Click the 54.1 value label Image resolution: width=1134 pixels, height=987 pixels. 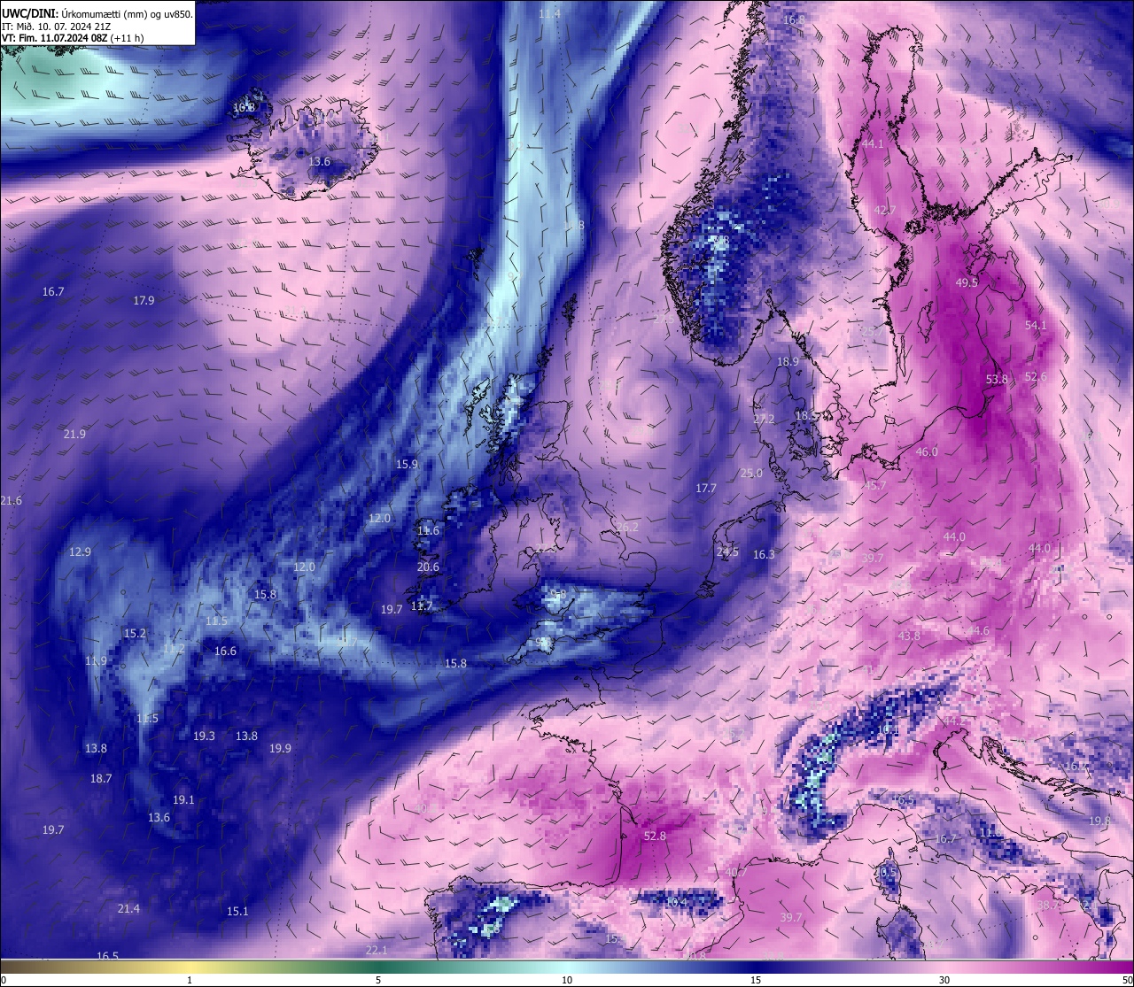click(1036, 325)
